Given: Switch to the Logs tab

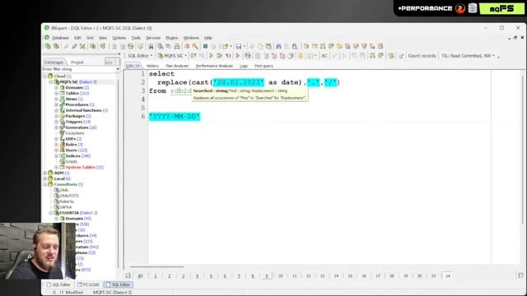Looking at the screenshot, I should (244, 66).
